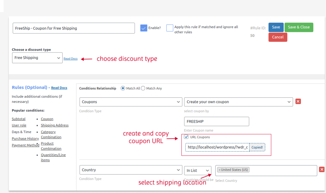
Task: Open the "In List" operator dropdown
Action: click(197, 170)
